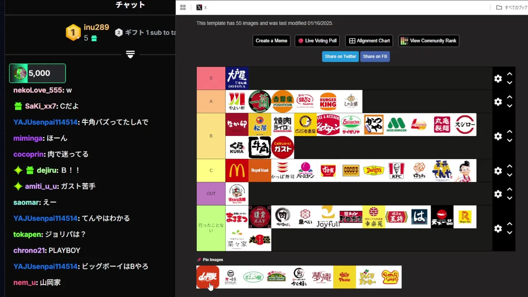This screenshot has height=297, width=528.
Task: Pick Coco's logo in C tier
Action: (351, 171)
